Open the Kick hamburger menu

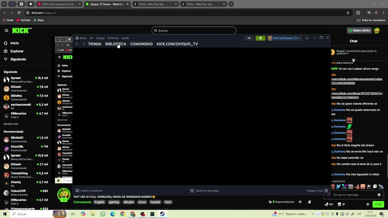(6, 31)
